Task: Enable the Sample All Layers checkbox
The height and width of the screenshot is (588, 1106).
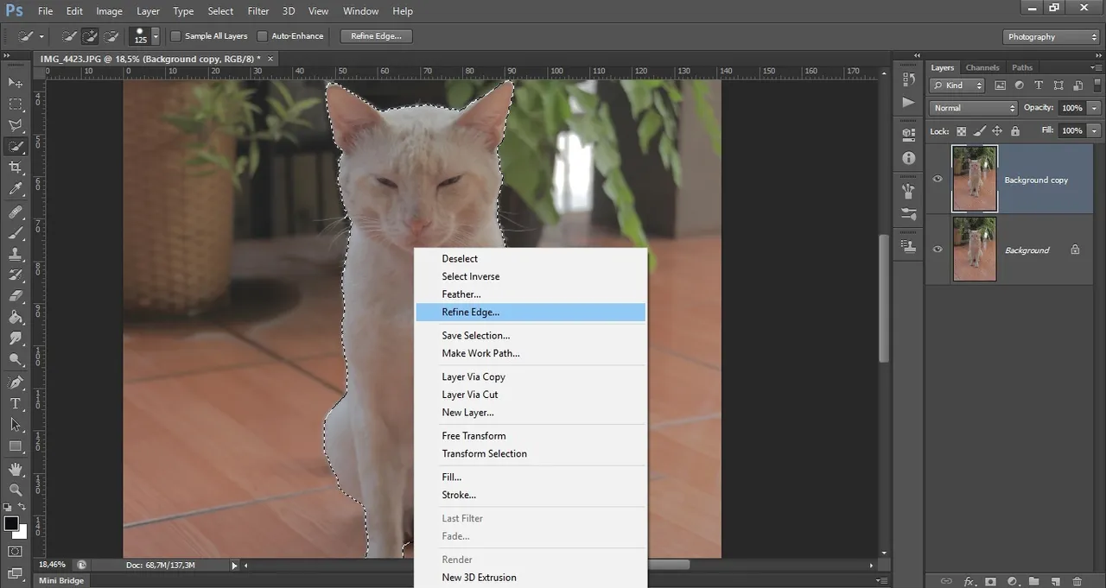Action: (x=175, y=36)
